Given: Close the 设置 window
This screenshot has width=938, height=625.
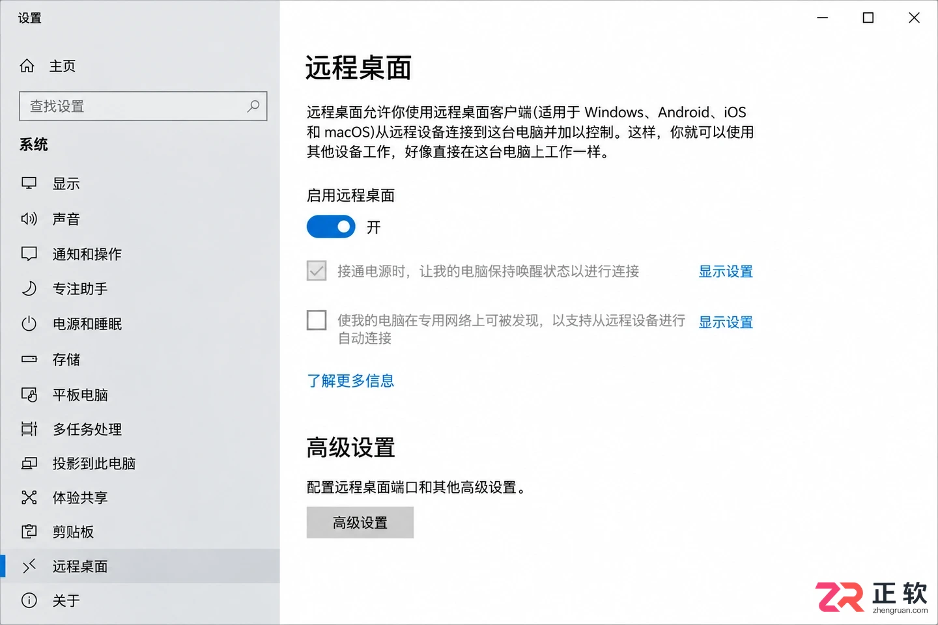Looking at the screenshot, I should tap(914, 18).
